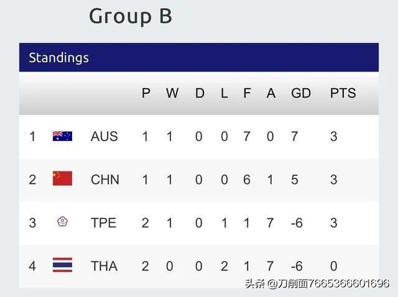398x297 pixels.
Task: Click the W wins column header
Action: pos(172,93)
